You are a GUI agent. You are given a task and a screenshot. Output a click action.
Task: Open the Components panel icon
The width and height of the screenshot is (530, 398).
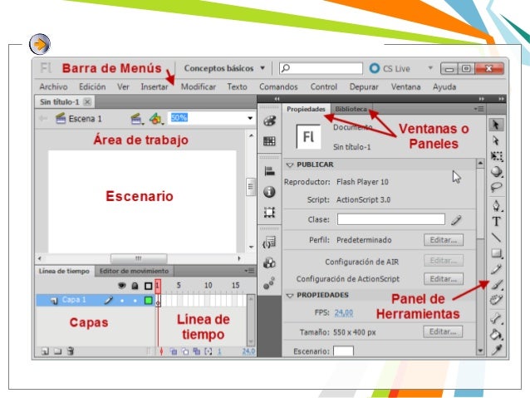point(269,263)
